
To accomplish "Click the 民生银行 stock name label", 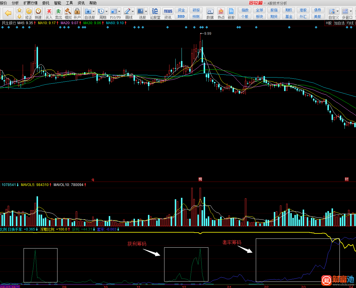I will tap(9, 23).
